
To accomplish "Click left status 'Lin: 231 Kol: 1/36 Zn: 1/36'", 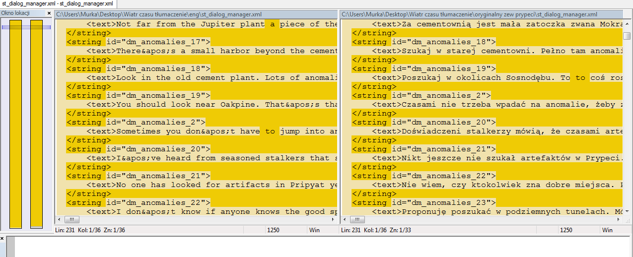I will [90, 230].
